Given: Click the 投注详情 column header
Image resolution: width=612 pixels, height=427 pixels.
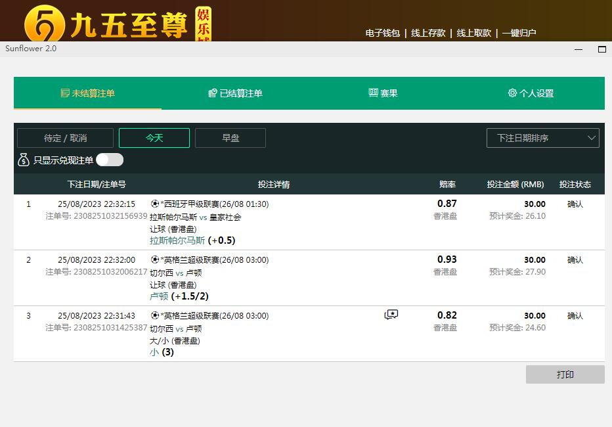Looking at the screenshot, I should pos(274,184).
